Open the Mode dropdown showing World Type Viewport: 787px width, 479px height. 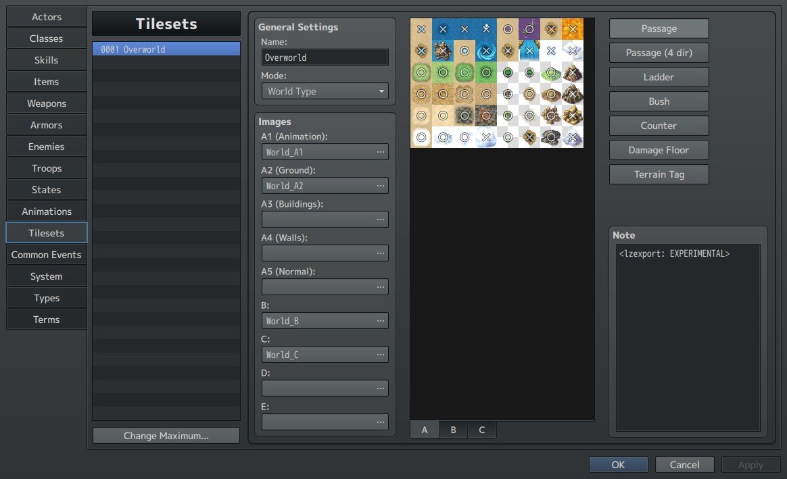click(325, 91)
